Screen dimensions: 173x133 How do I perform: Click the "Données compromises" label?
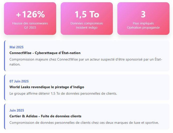(x=87, y=23)
